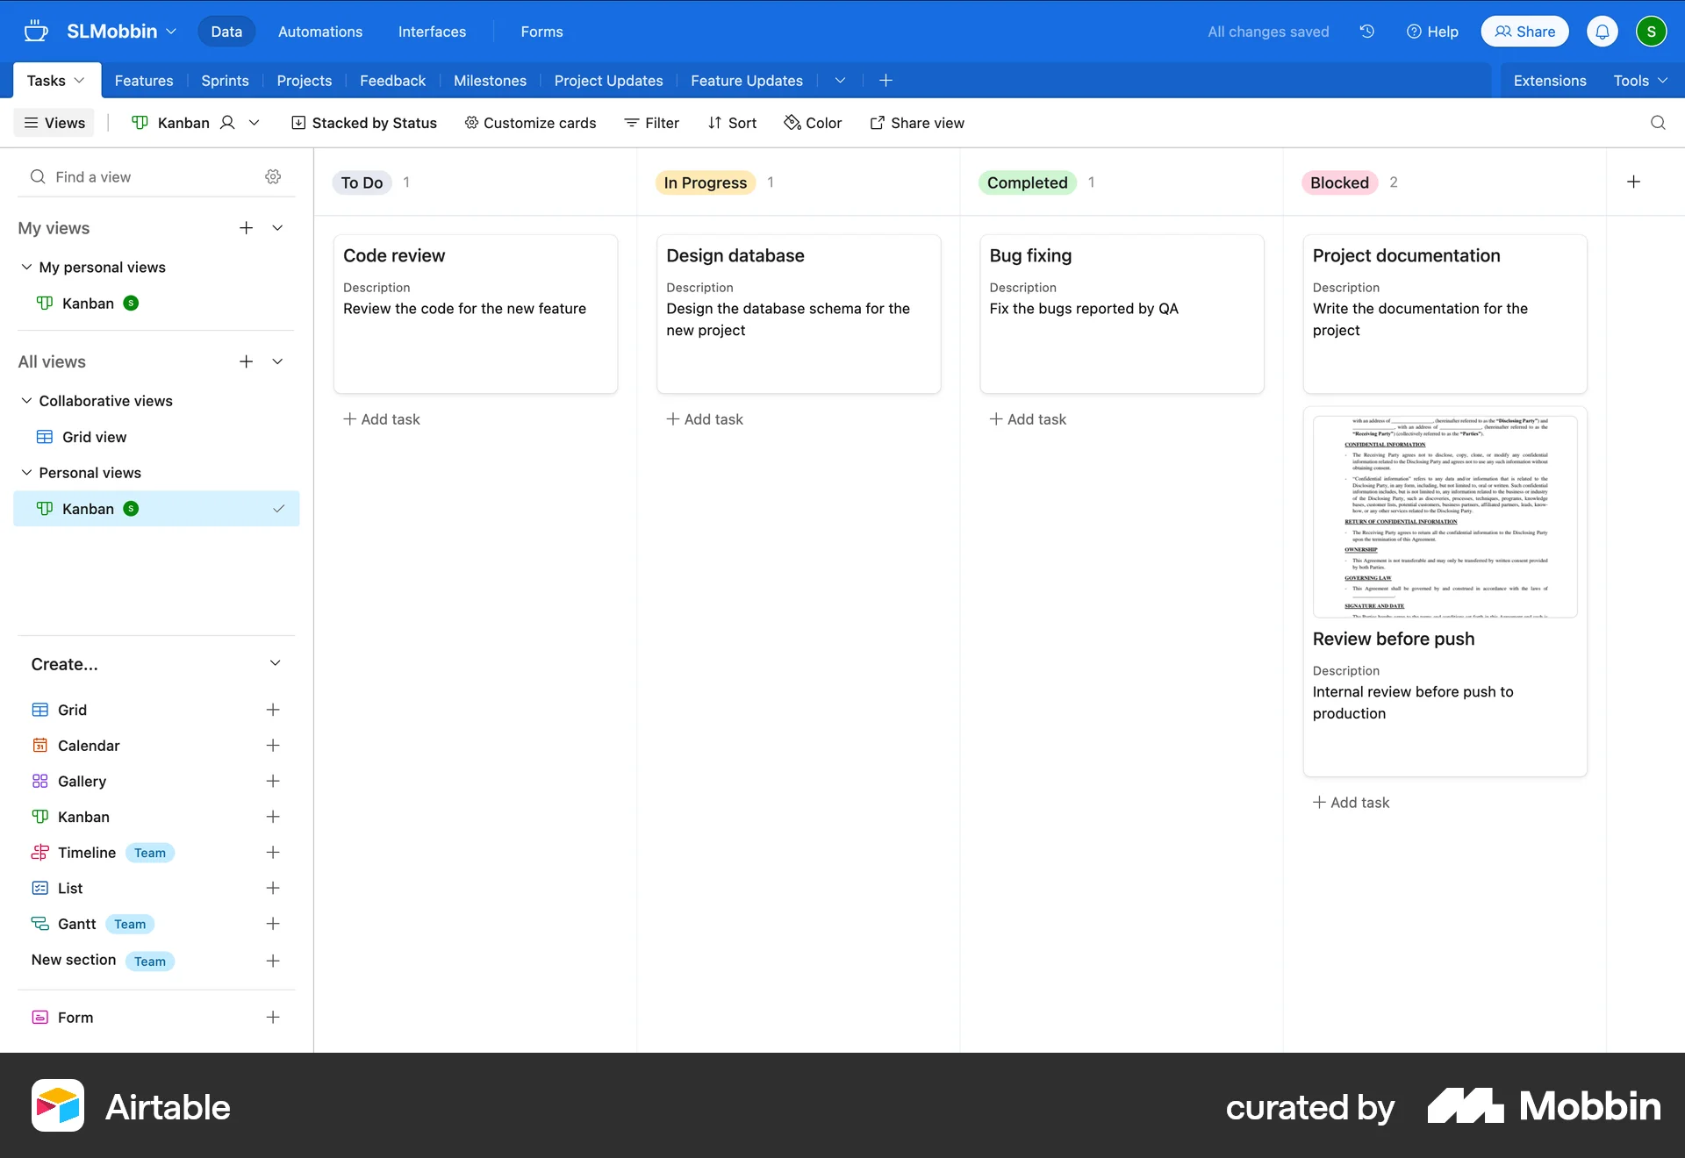
Task: Collapse the My personal views section
Action: [25, 267]
